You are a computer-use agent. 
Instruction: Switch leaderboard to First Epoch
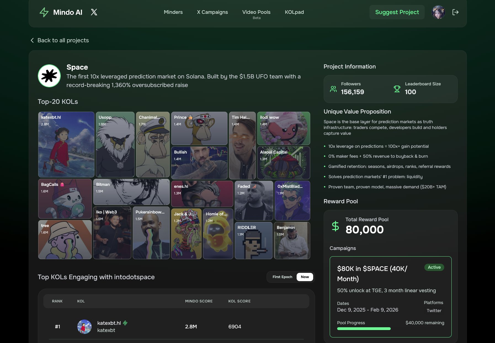[282, 277]
